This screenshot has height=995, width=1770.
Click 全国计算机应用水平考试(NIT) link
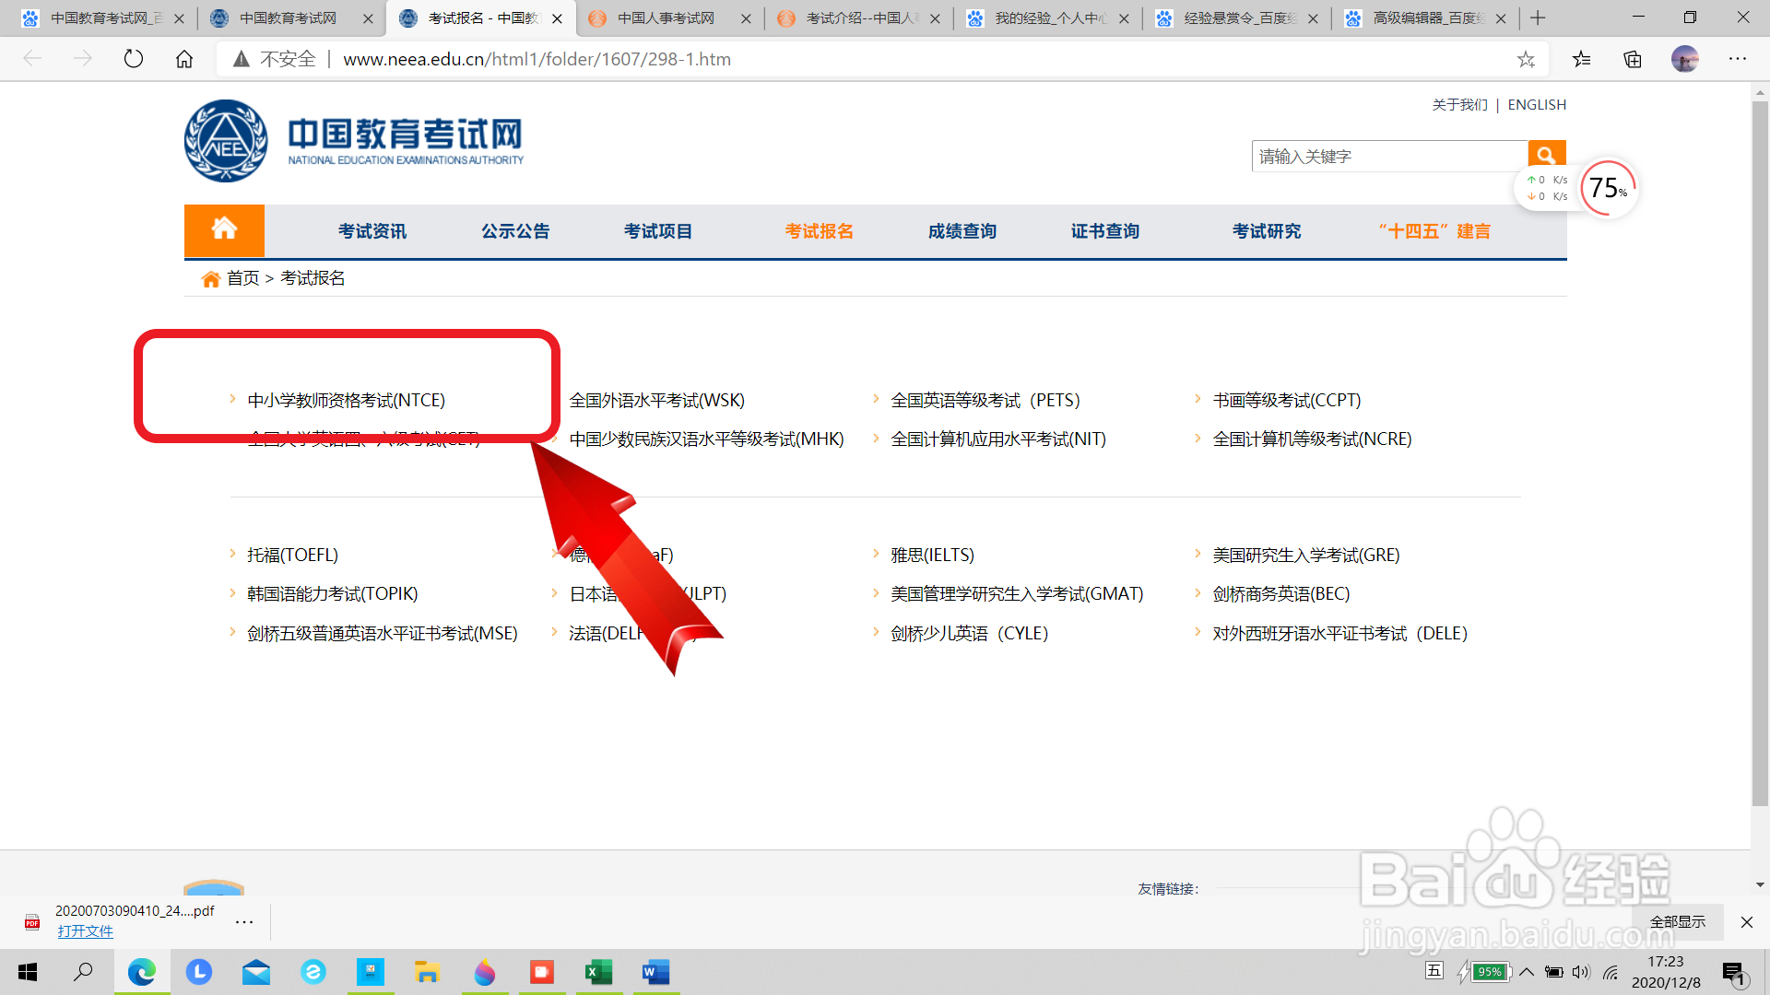[998, 439]
